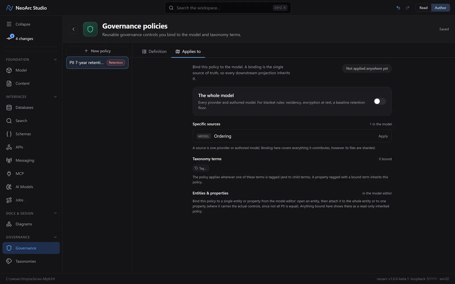Switch to Author mode
The height and width of the screenshot is (284, 455).
pyautogui.click(x=440, y=8)
